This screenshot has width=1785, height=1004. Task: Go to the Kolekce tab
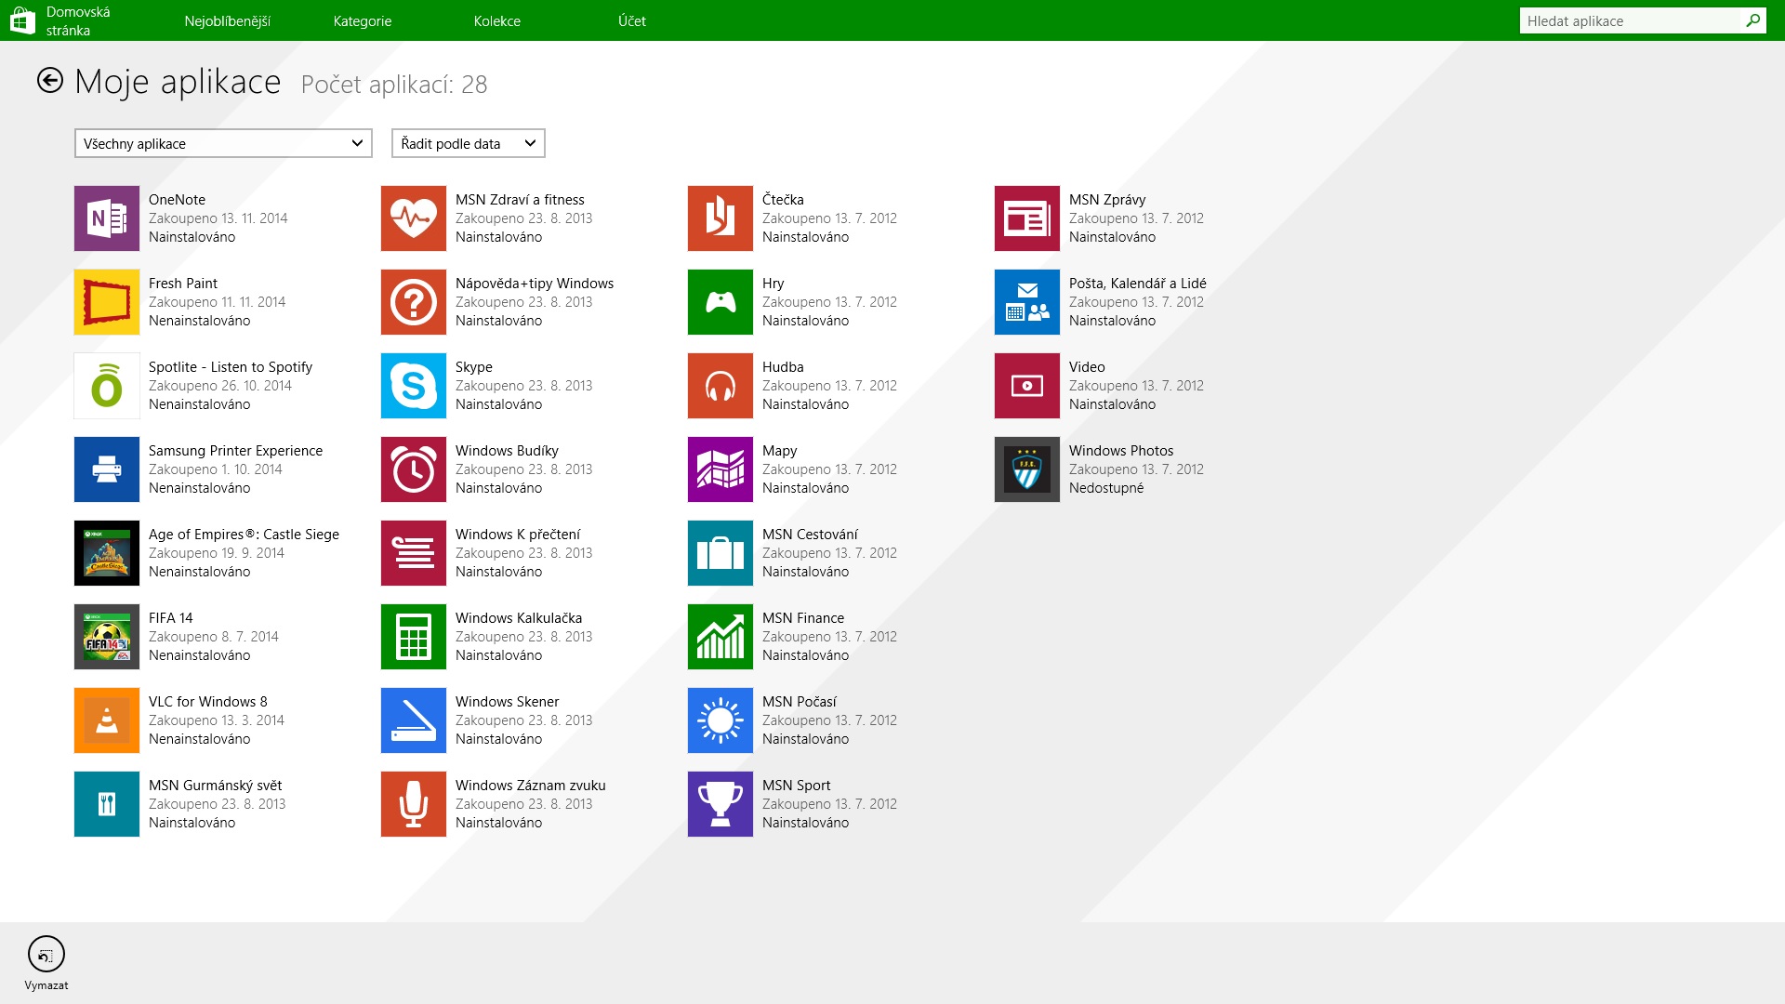497,20
